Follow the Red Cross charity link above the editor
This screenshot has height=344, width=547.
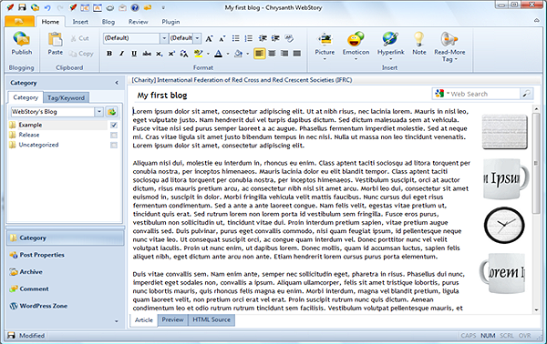pos(242,80)
